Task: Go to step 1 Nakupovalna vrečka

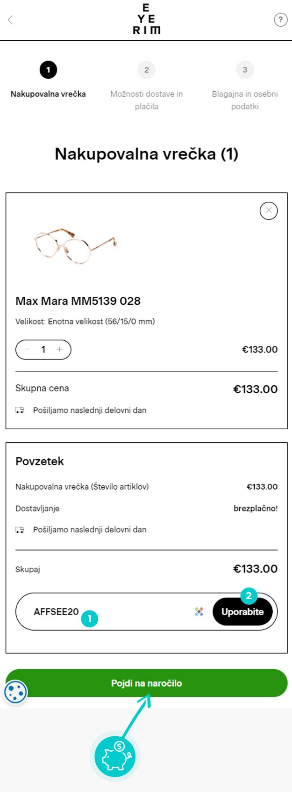Action: 48,70
